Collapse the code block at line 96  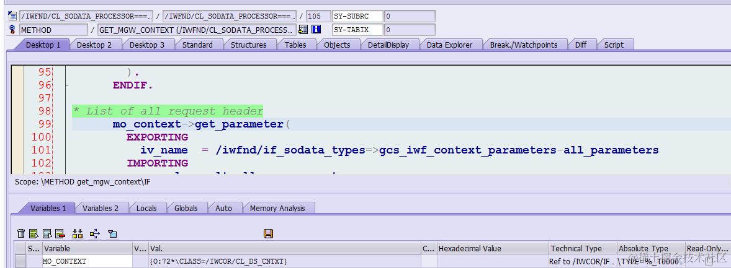[x=68, y=85]
